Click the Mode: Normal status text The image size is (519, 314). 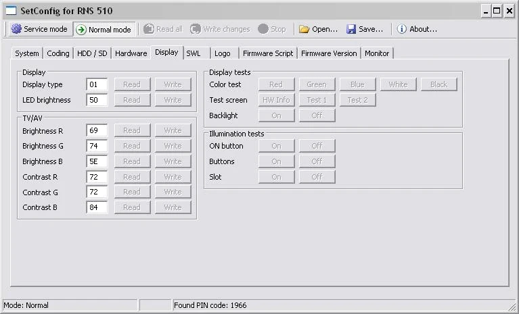[26, 305]
